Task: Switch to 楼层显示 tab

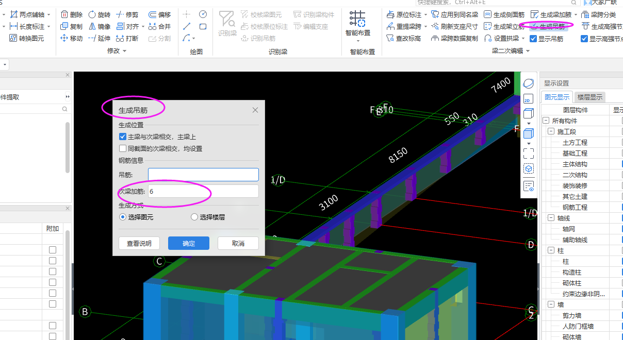Action: tap(590, 97)
